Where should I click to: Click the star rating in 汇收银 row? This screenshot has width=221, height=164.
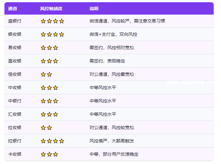tap(49, 115)
